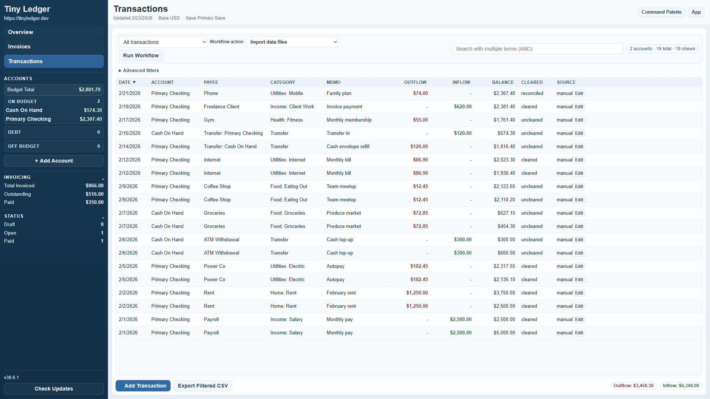This screenshot has height=399, width=710.
Task: Open the Command Palette
Action: coord(662,12)
